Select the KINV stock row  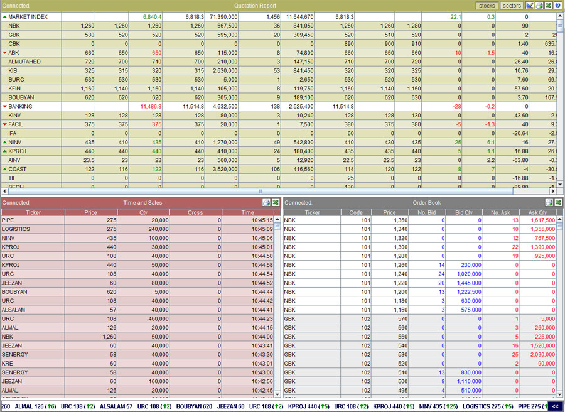pyautogui.click(x=279, y=116)
